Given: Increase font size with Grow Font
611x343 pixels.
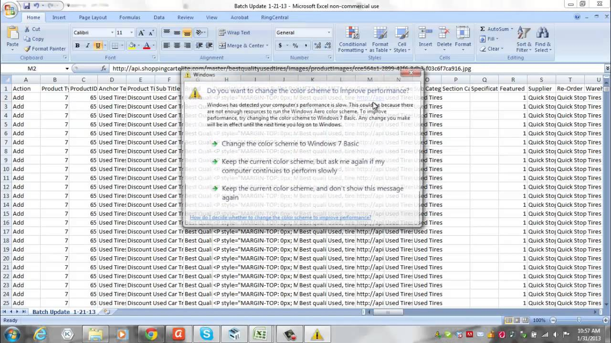Looking at the screenshot, I should (x=141, y=33).
